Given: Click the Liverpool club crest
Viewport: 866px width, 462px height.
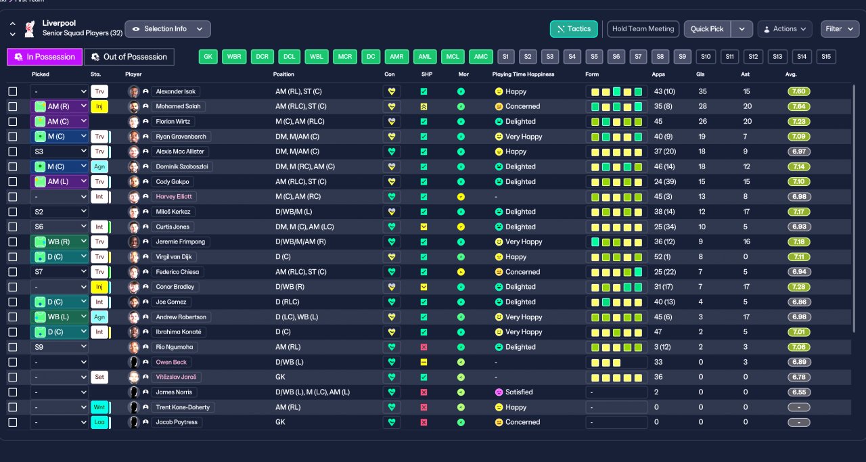Looking at the screenshot, I should [30, 28].
